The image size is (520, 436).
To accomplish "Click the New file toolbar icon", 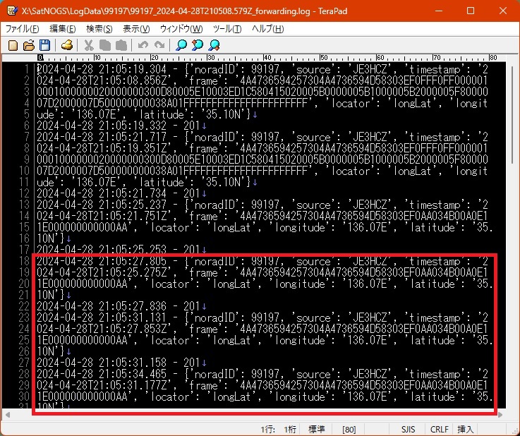I will 13,45.
